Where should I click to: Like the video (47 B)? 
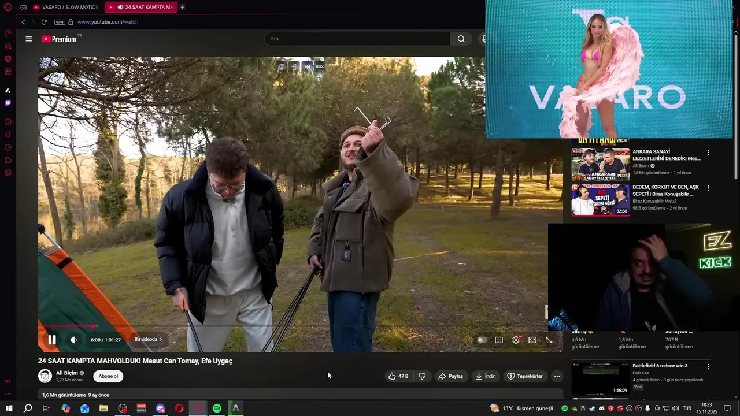398,376
